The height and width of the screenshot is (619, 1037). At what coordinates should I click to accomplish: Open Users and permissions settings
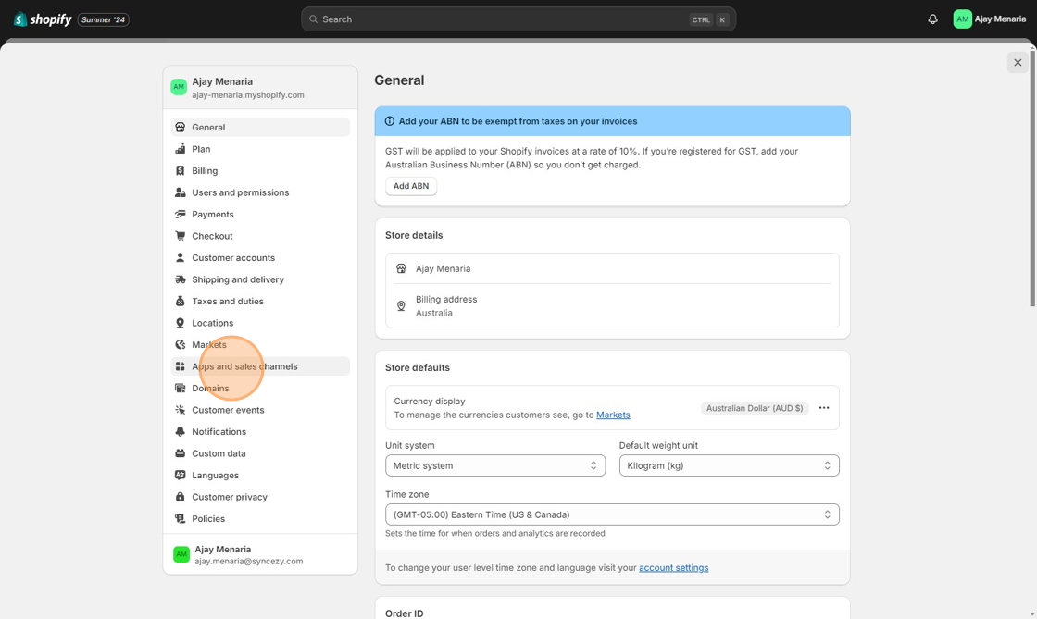[240, 192]
